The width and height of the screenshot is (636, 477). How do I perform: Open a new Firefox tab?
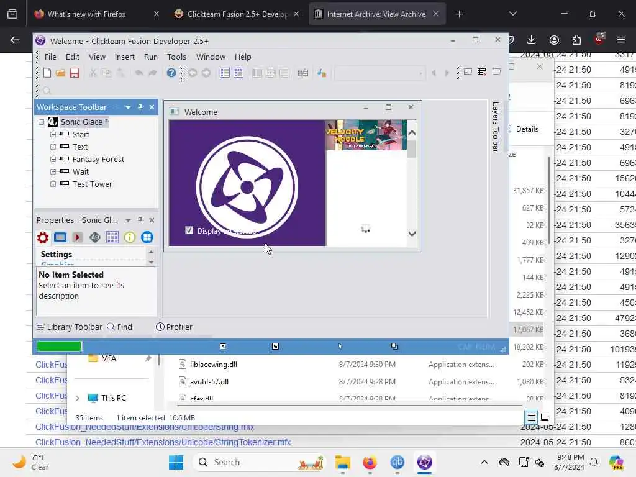459,14
